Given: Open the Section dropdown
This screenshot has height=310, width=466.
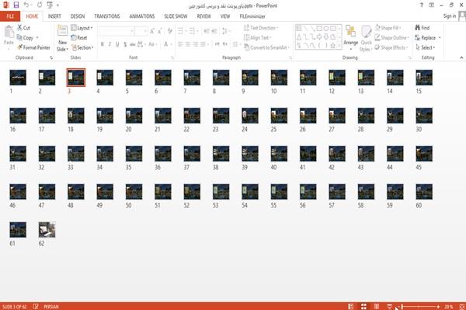Looking at the screenshot, I should (x=82, y=47).
